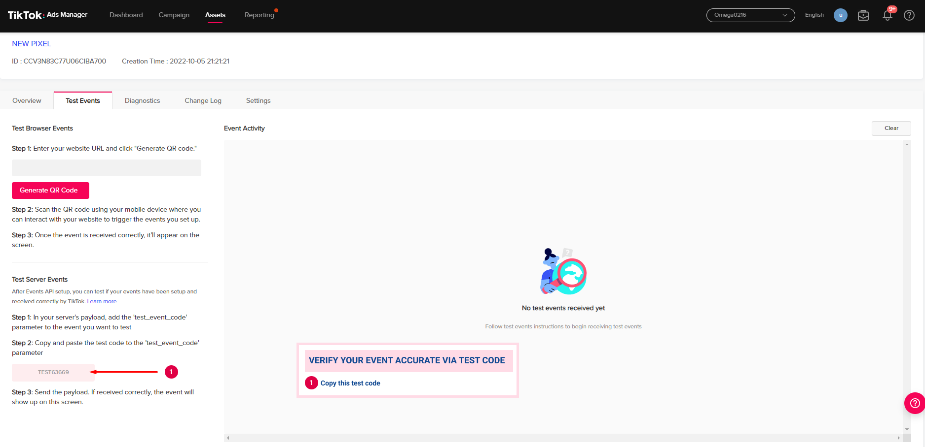Open the Campaign menu
Viewport: 925px width, 447px height.
coord(174,15)
